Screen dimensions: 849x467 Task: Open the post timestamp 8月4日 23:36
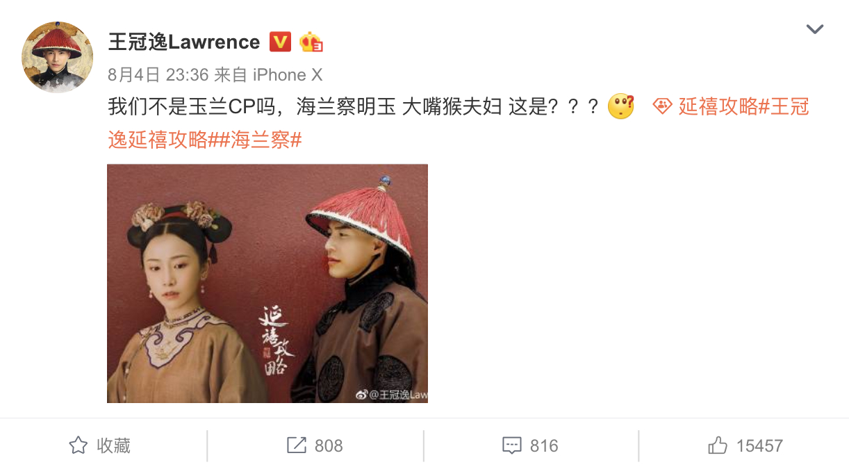pyautogui.click(x=158, y=75)
